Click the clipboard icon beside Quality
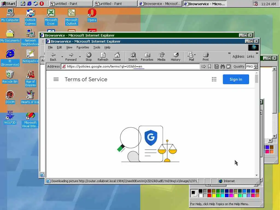Image resolution: width=280 pixels, height=210 pixels. click(x=229, y=67)
